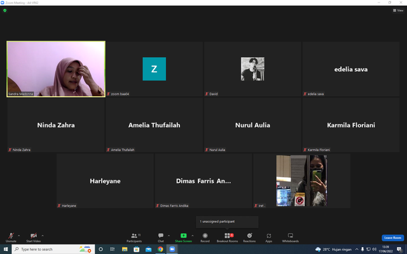Click iret's mirror selfie profile picture

(301, 181)
